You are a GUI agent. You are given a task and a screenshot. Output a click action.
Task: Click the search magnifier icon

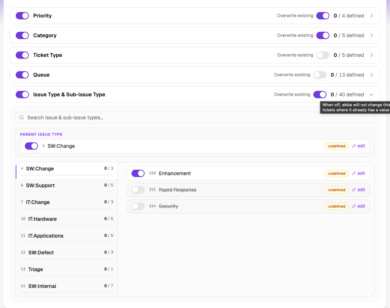(22, 118)
